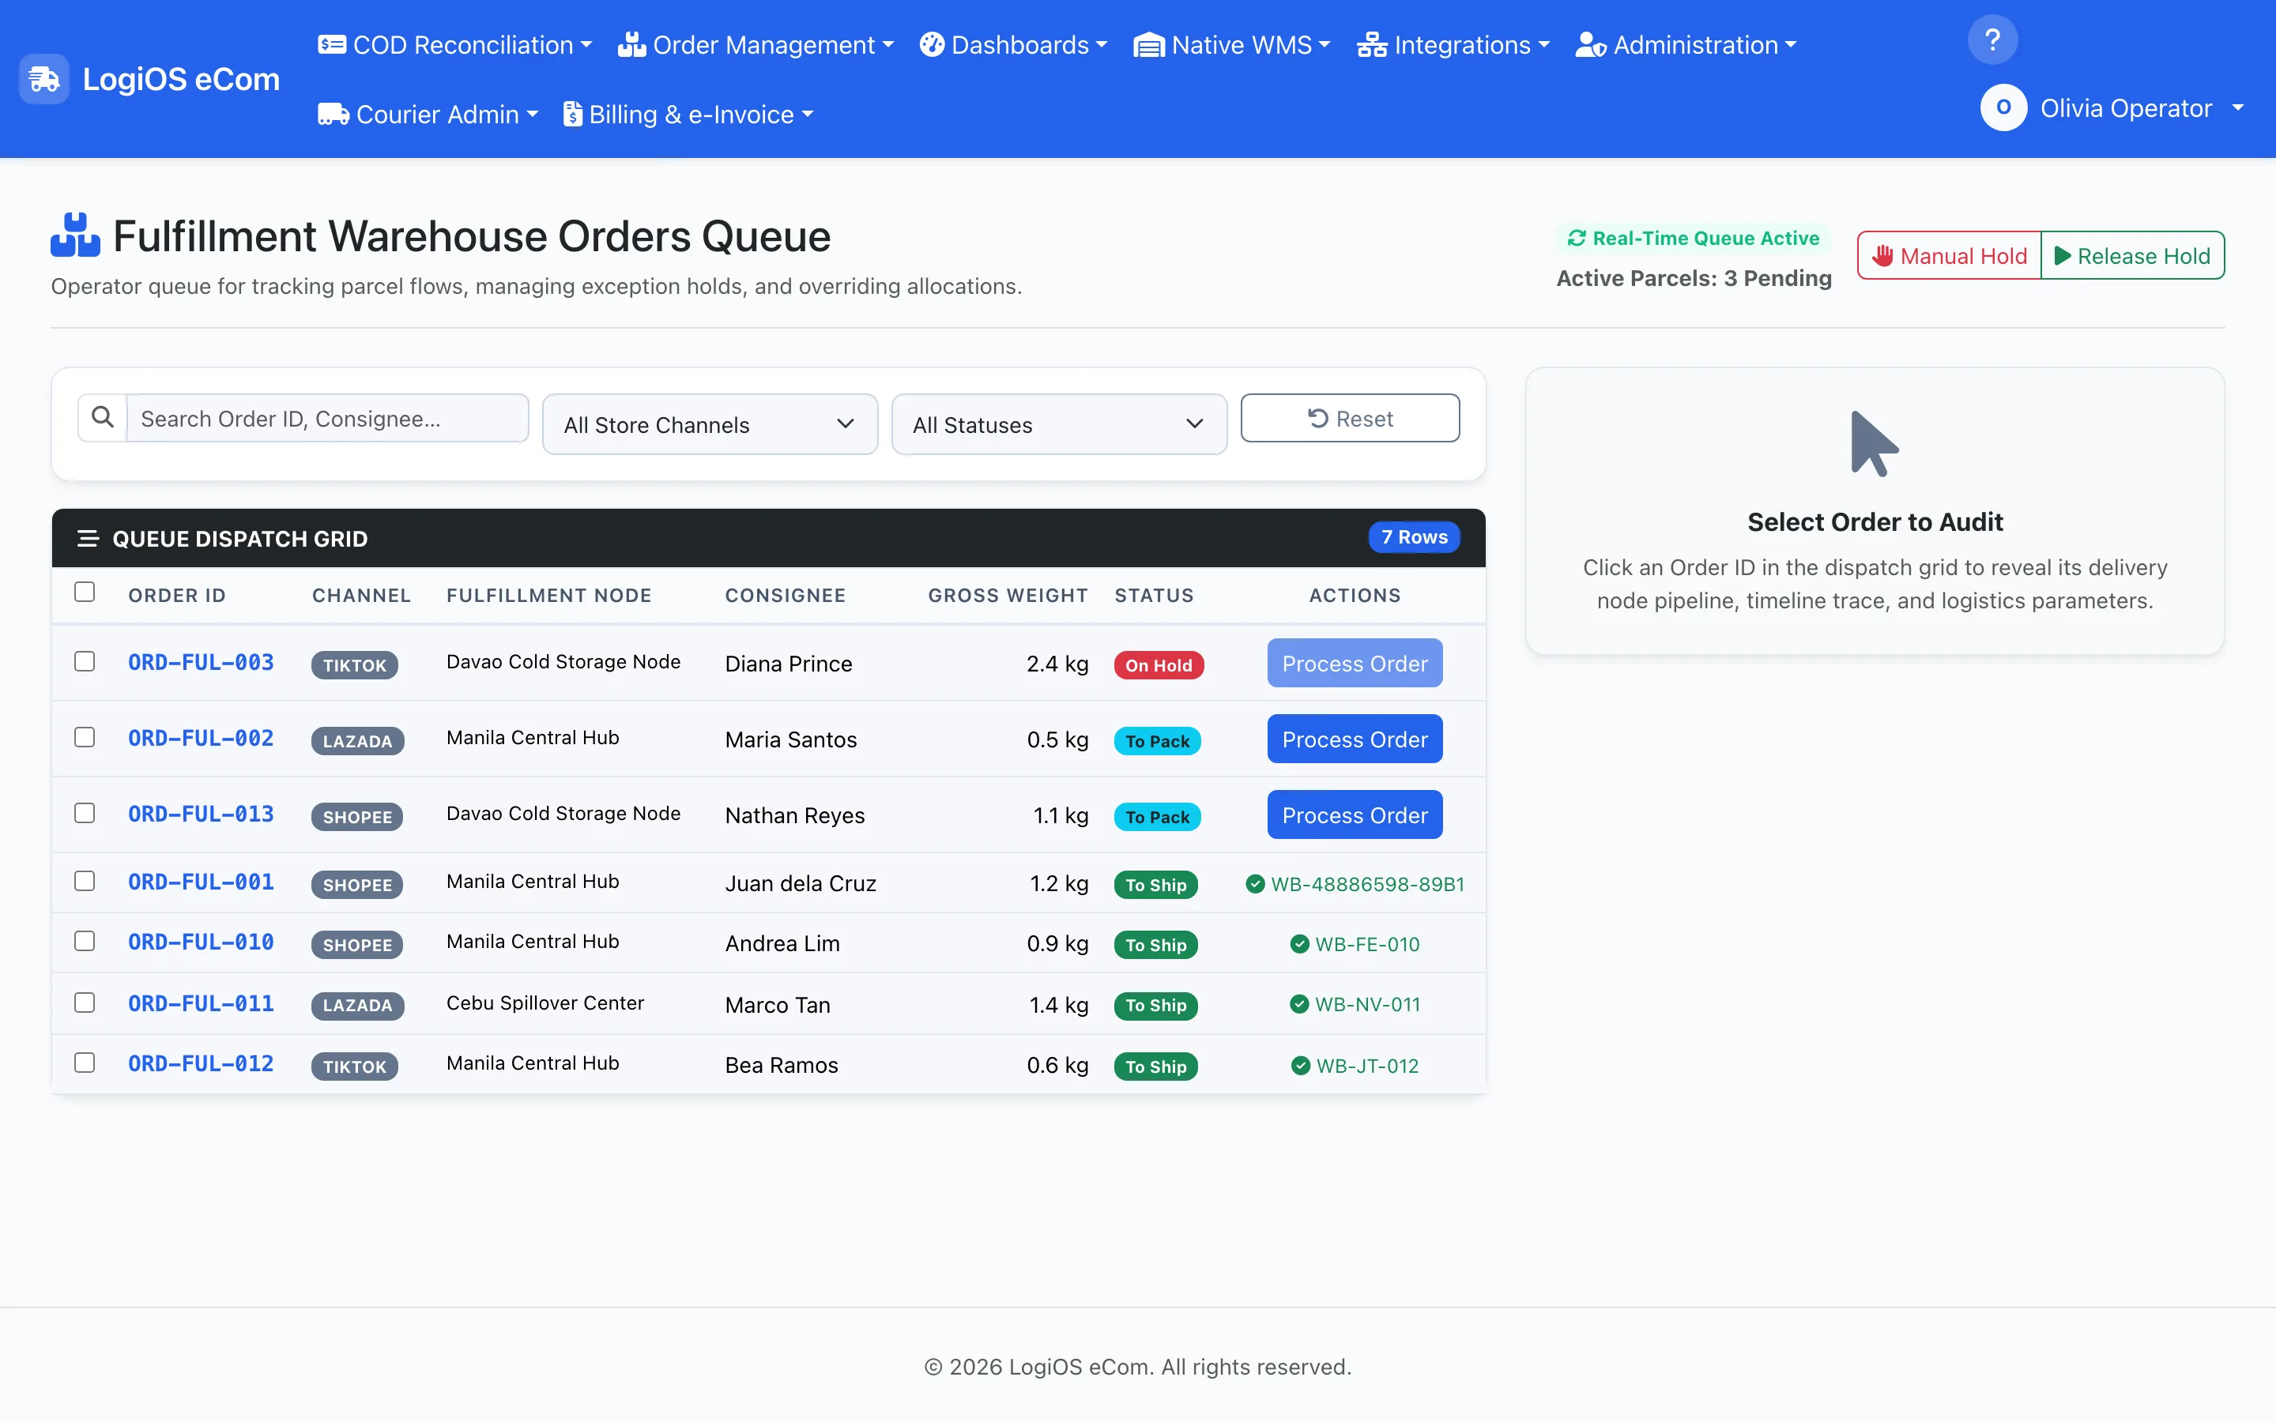Click Process Order for ORD-FUL-002
2276x1422 pixels.
[1355, 739]
